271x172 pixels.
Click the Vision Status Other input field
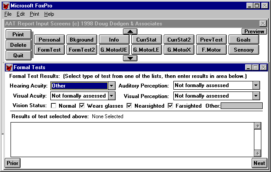241,105
